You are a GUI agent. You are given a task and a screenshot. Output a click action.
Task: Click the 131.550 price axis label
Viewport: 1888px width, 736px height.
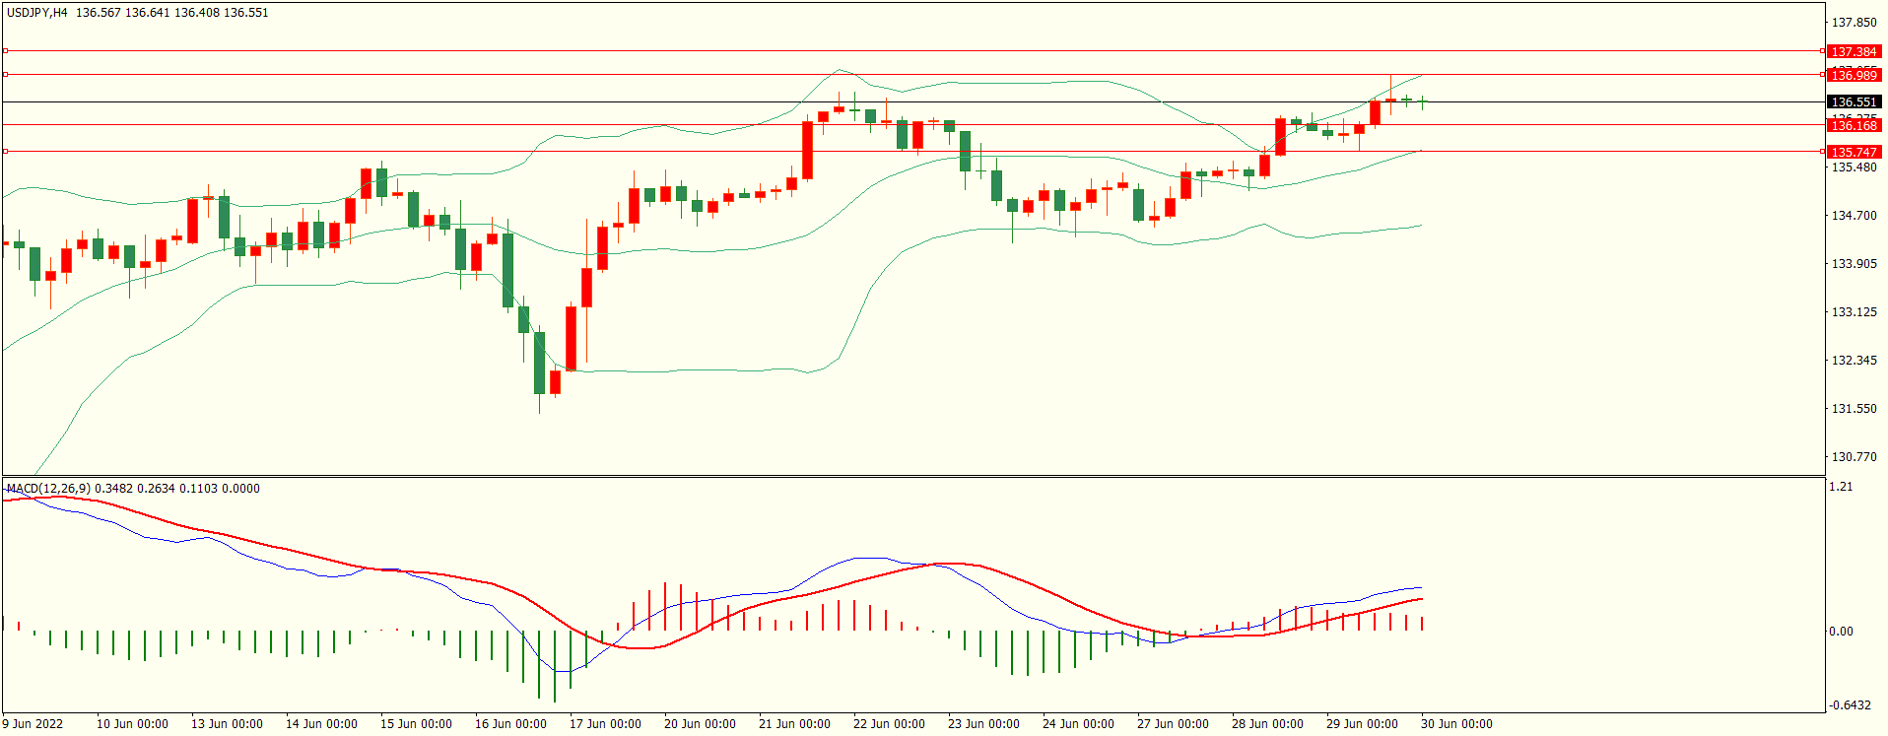point(1854,409)
